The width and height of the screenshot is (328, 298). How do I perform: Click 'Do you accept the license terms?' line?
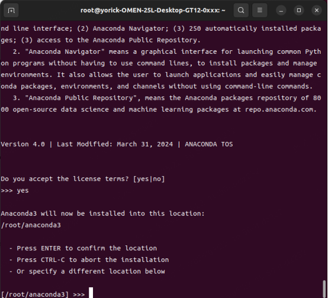[83, 179]
